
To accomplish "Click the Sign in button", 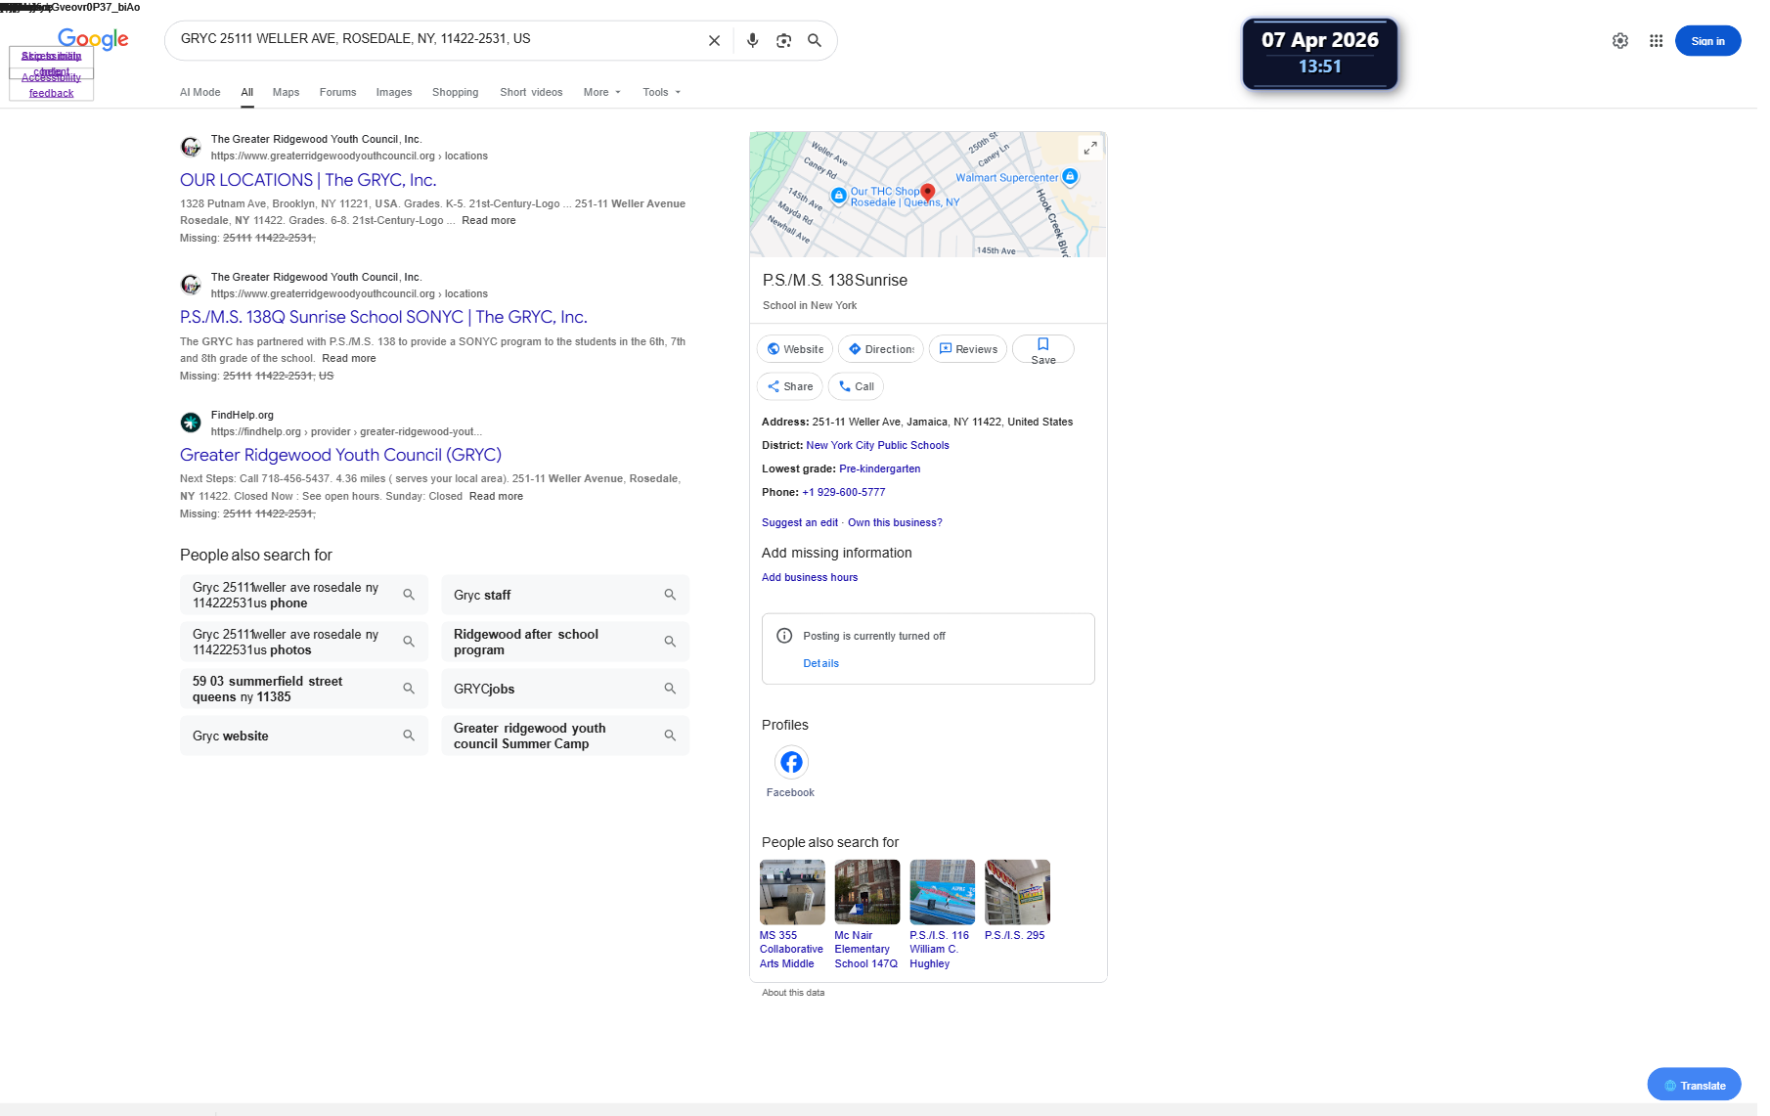I will 1707,41.
